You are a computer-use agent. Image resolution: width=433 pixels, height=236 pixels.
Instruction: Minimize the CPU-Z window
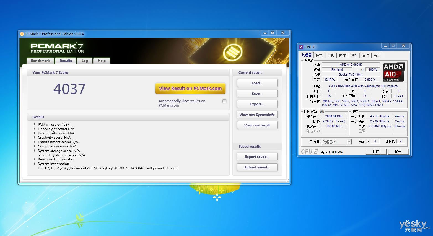pyautogui.click(x=385, y=46)
